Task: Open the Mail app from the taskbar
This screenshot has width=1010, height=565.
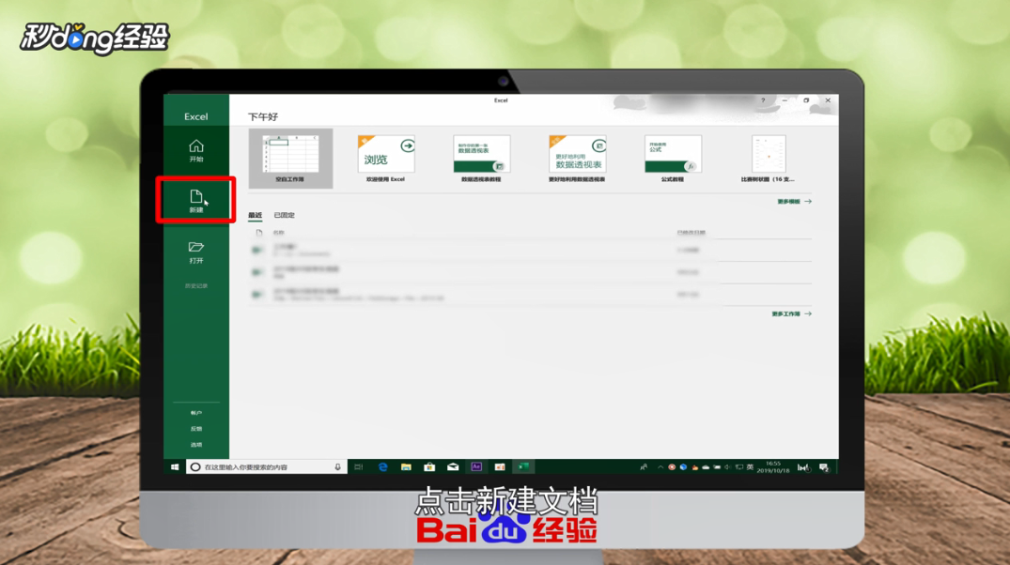Action: (x=453, y=467)
